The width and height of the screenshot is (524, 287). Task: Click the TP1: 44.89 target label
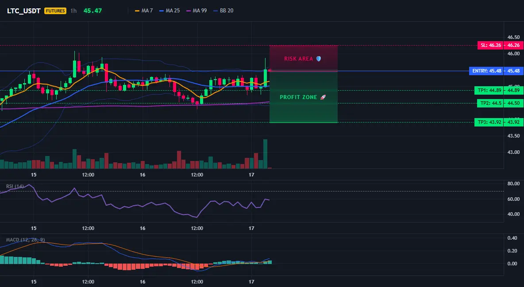point(489,90)
